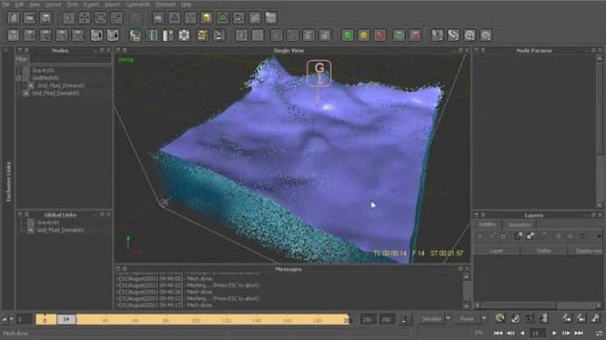The width and height of the screenshot is (606, 340).
Task: Switch to the Simulation tab in Layers
Action: click(x=519, y=224)
